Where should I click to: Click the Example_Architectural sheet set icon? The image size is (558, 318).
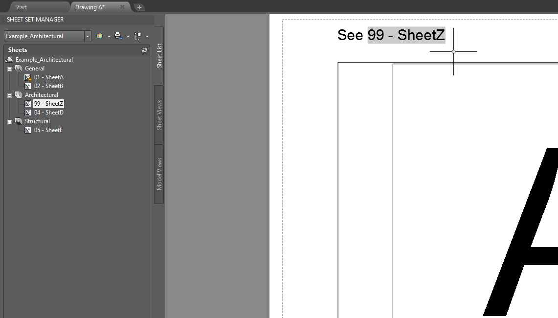point(8,59)
